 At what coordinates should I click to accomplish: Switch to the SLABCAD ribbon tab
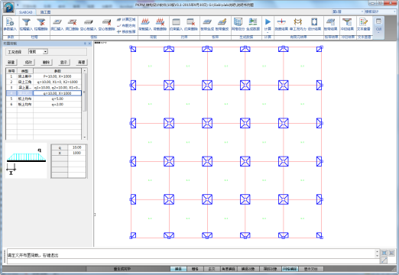tap(25, 12)
